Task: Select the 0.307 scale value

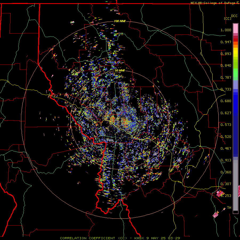Action: (x=226, y=184)
